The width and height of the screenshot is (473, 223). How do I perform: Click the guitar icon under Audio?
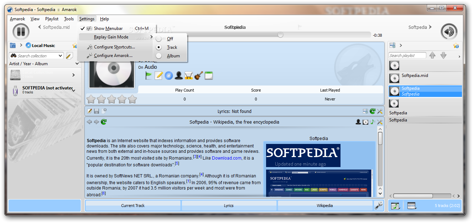(198, 75)
